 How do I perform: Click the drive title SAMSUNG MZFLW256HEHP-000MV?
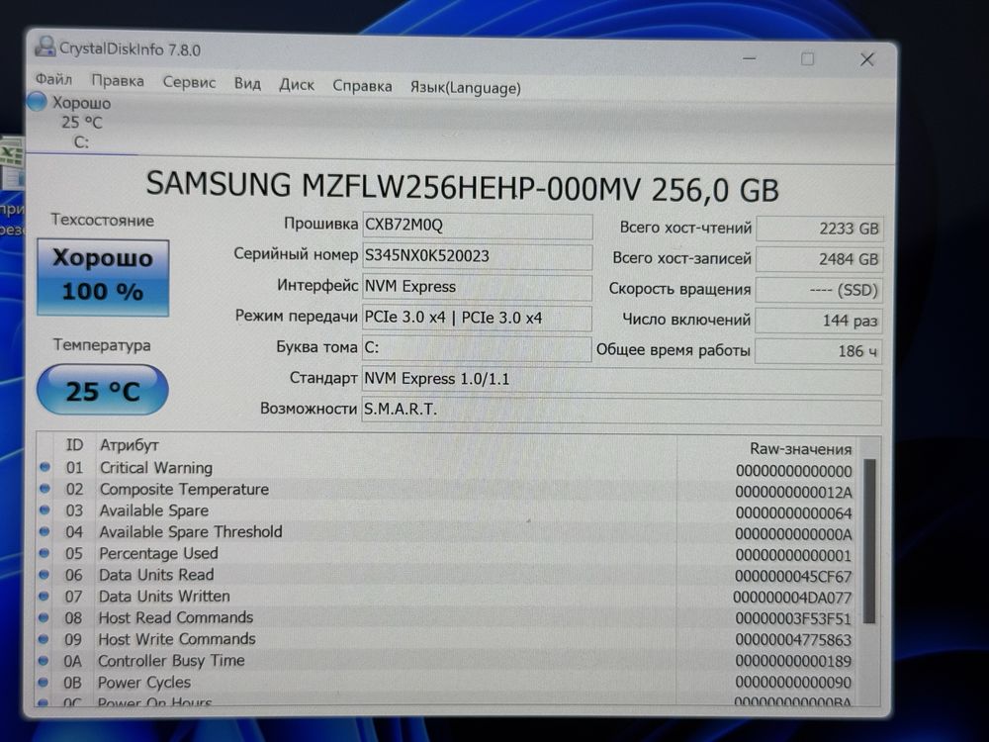pyautogui.click(x=394, y=187)
